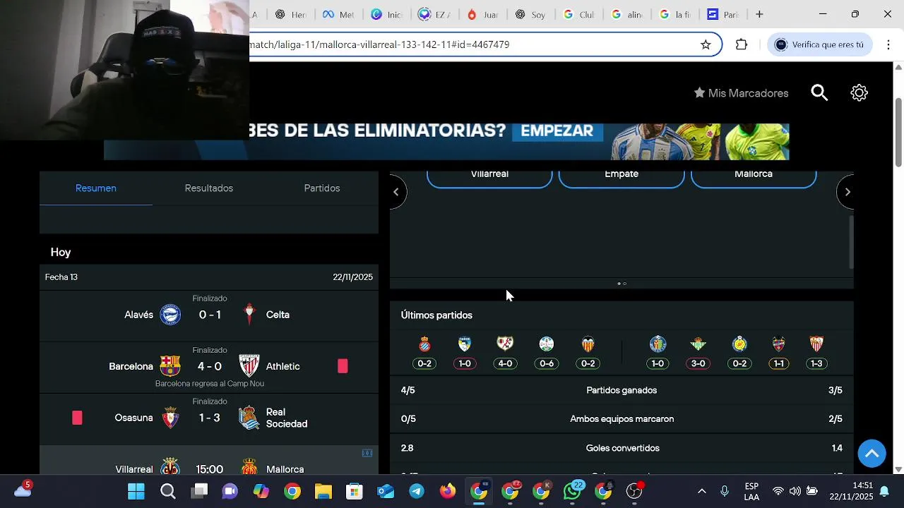
Task: Click the EMPEZAR banner button
Action: point(557,131)
